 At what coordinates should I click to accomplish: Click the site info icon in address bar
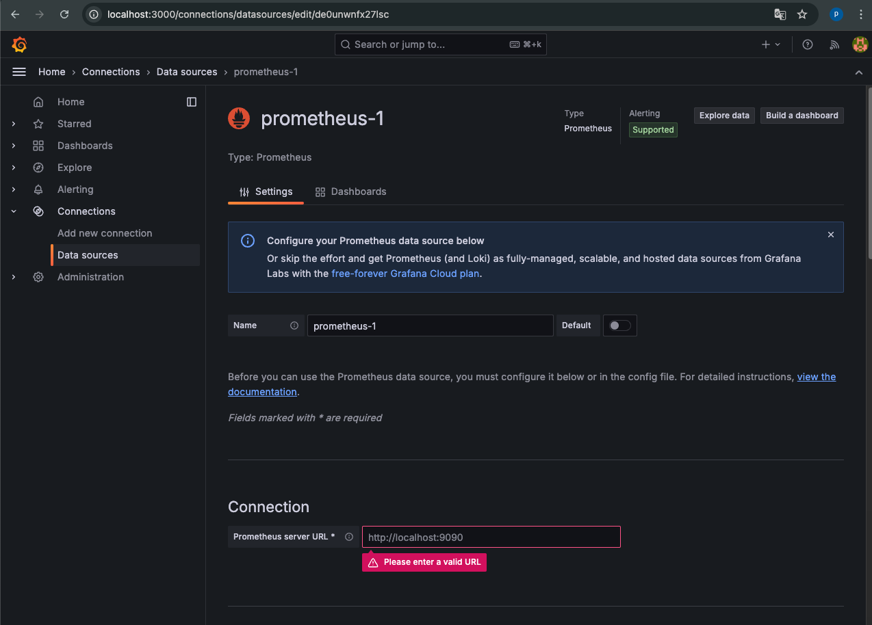pyautogui.click(x=94, y=14)
